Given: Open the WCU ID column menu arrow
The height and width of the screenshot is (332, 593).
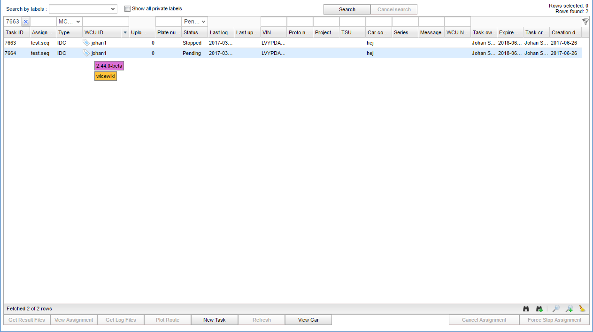Looking at the screenshot, I should 125,32.
